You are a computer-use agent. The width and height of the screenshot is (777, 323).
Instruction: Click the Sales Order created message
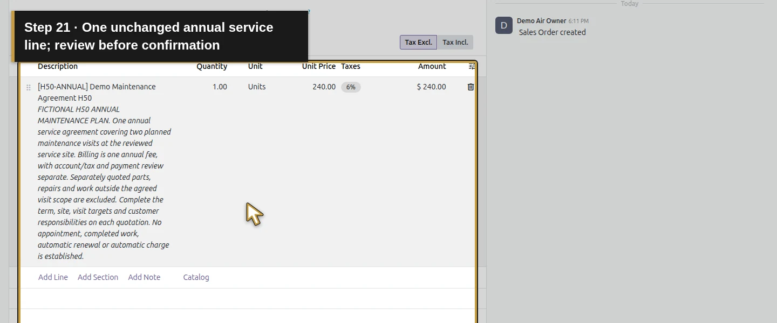(552, 32)
